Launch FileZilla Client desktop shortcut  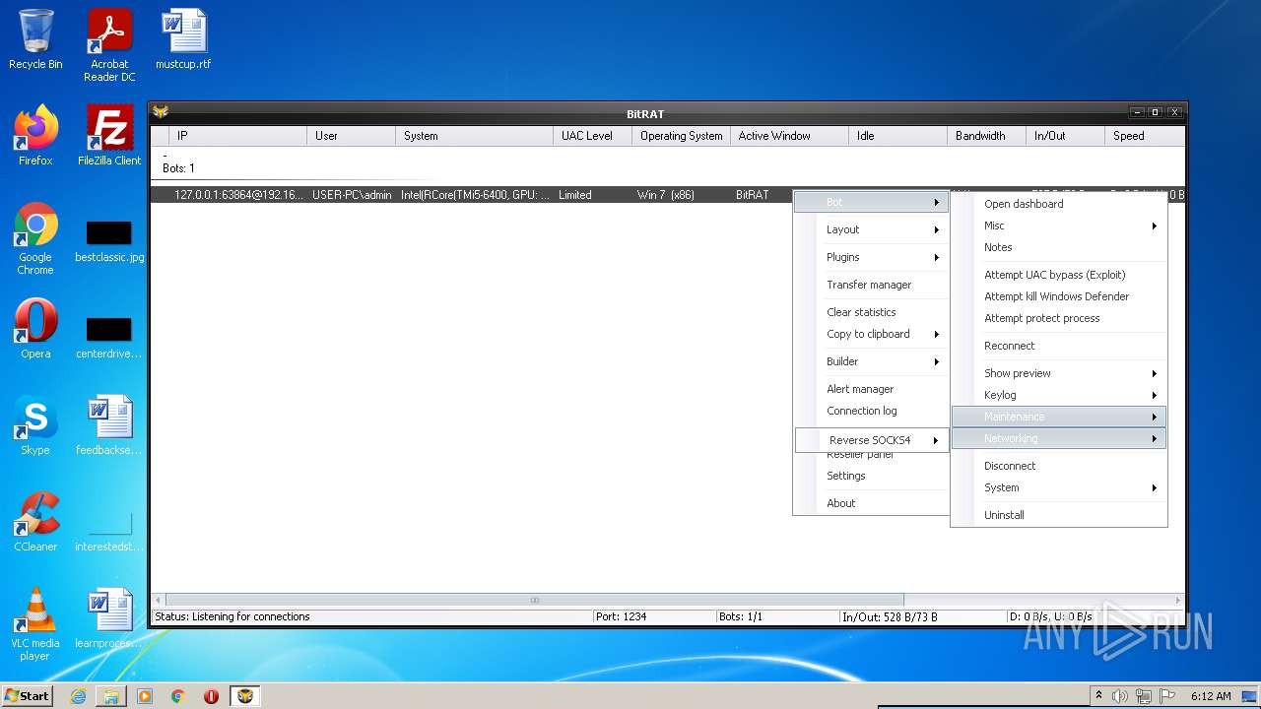109,136
